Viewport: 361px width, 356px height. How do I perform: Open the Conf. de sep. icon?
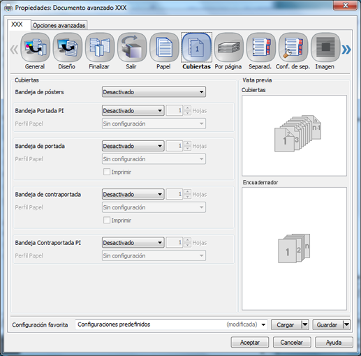tap(293, 47)
